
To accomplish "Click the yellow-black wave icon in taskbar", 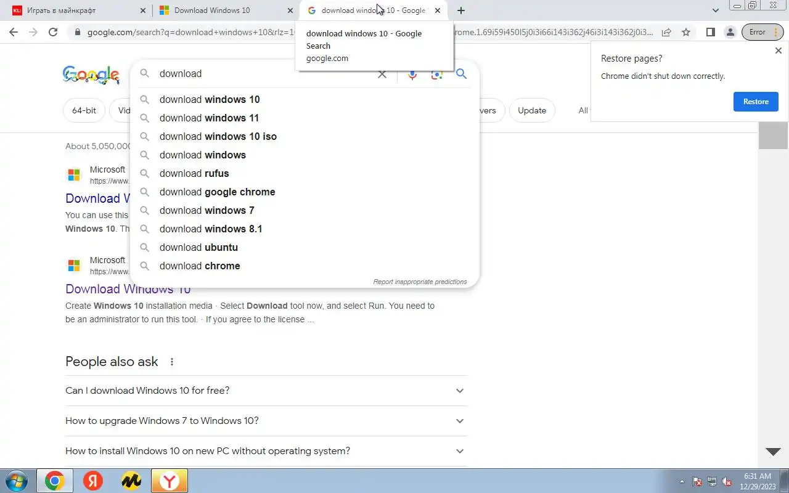I will (131, 481).
